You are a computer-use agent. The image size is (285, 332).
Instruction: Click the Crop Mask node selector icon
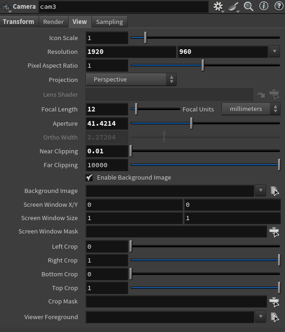(274, 302)
